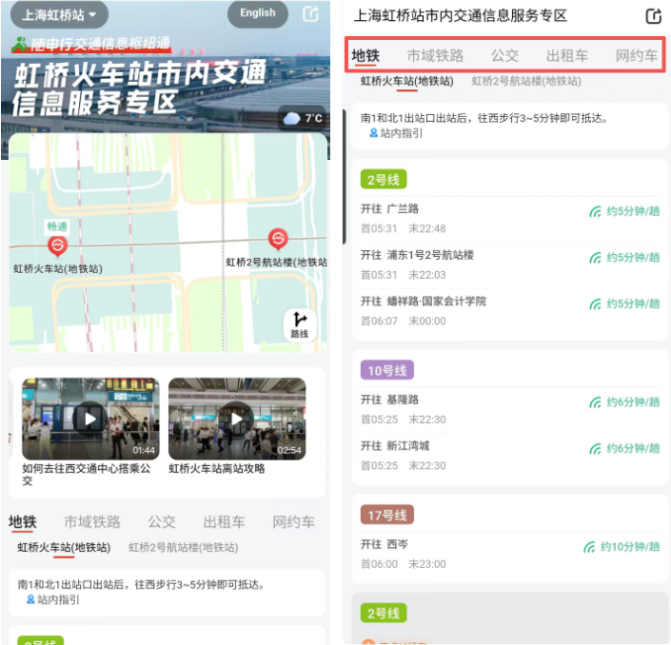Image resolution: width=671 pixels, height=645 pixels.
Task: Tap the share icon next to 上海虹桥站市内交通信息服务专区 title
Action: pyautogui.click(x=653, y=16)
